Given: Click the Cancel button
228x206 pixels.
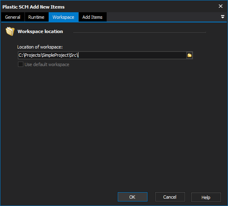Looking at the screenshot, I should coord(170,197).
